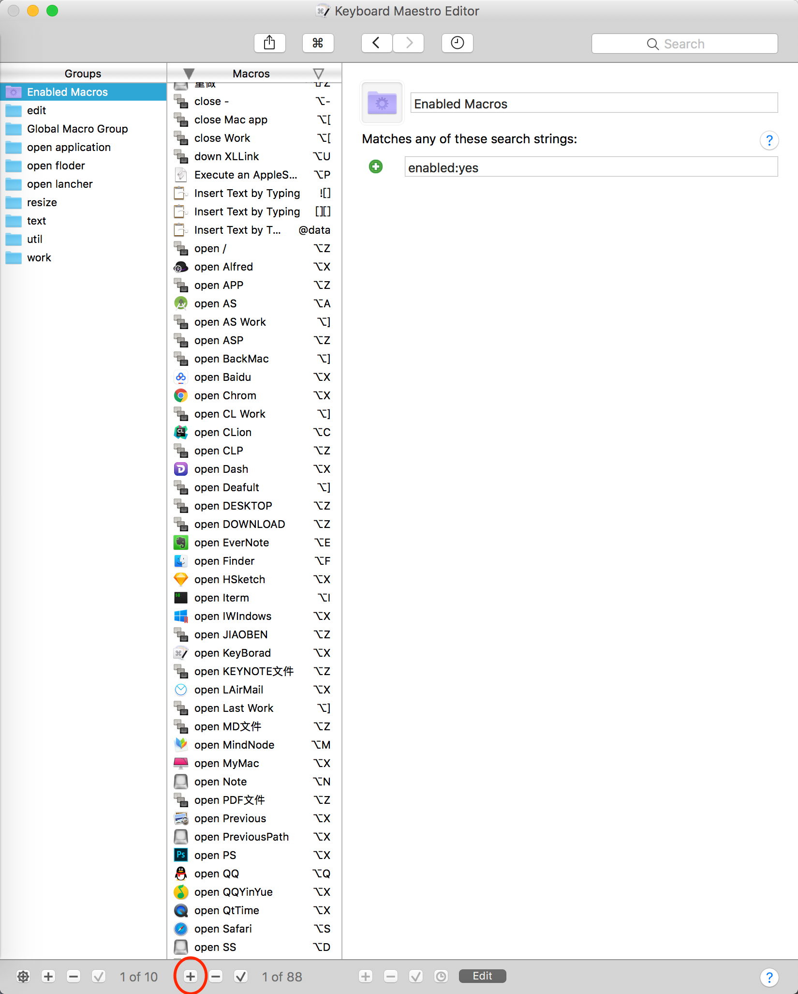
Task: Select the open Baidu macro
Action: click(254, 377)
